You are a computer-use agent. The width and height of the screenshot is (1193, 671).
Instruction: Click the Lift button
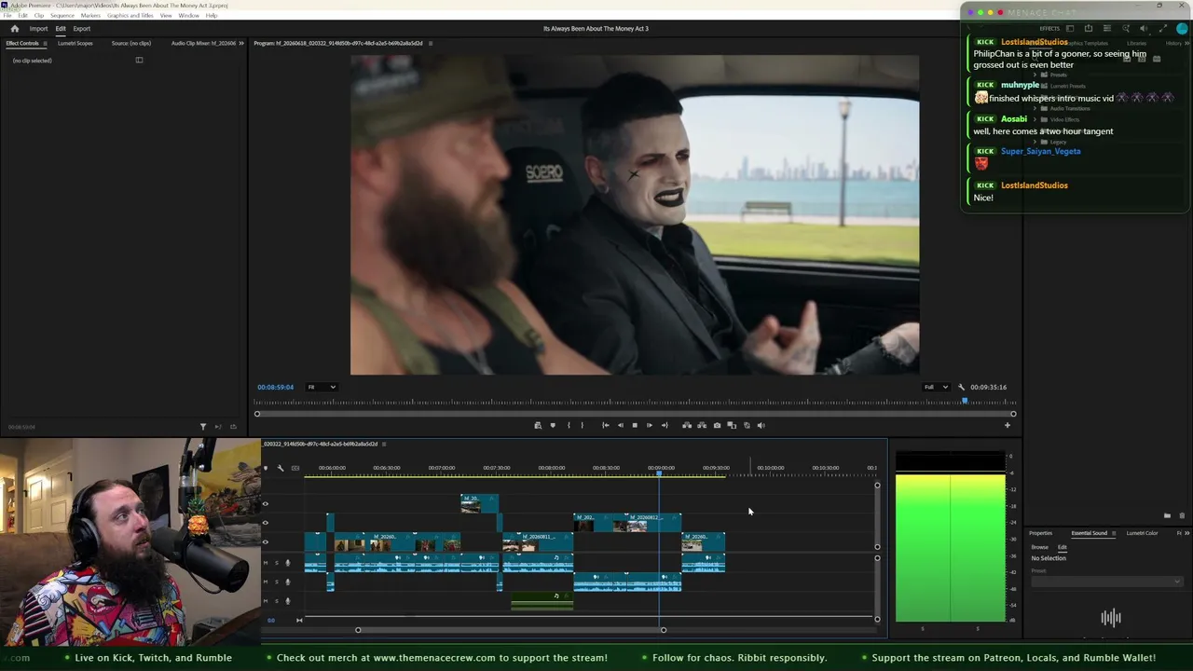coord(687,426)
